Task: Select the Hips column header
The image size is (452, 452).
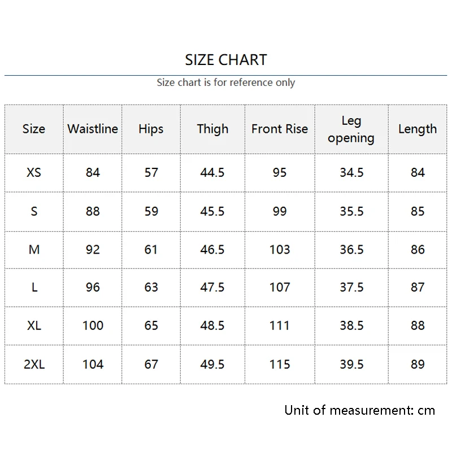Action: coord(151,129)
